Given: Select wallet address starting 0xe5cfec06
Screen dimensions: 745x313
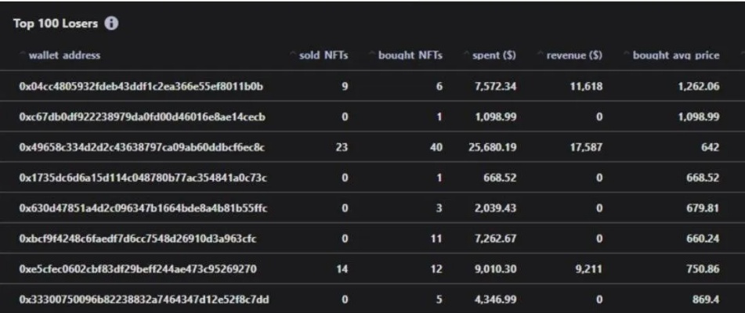Looking at the screenshot, I should (138, 269).
